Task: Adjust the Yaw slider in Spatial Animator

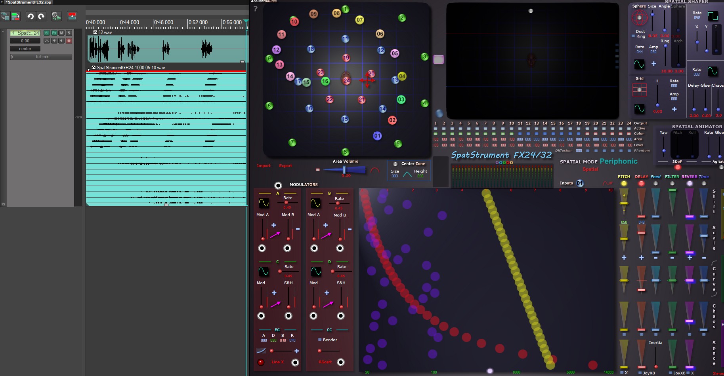Action: (x=664, y=146)
